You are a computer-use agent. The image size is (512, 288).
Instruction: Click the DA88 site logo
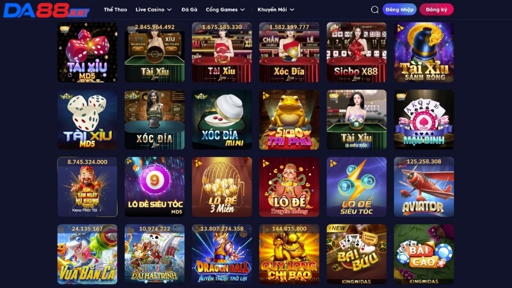coord(46,10)
